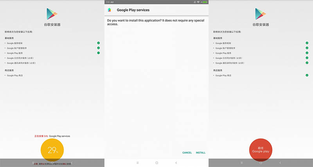Viewport: 313px width, 167px height.
Task: Tap the back arrow on the 29% installing screen
Action: coord(72,163)
